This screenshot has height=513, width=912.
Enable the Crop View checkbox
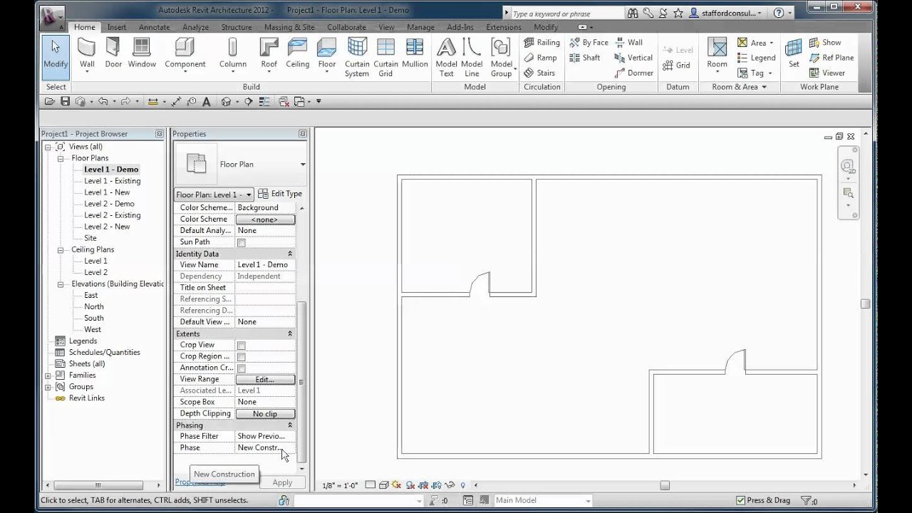pos(242,346)
